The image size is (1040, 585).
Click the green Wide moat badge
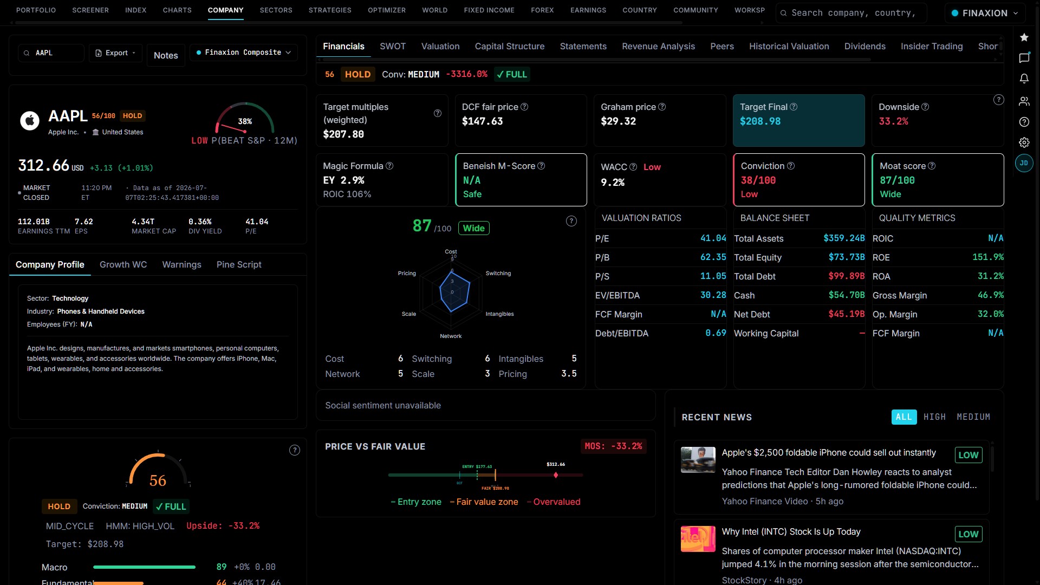(x=474, y=228)
